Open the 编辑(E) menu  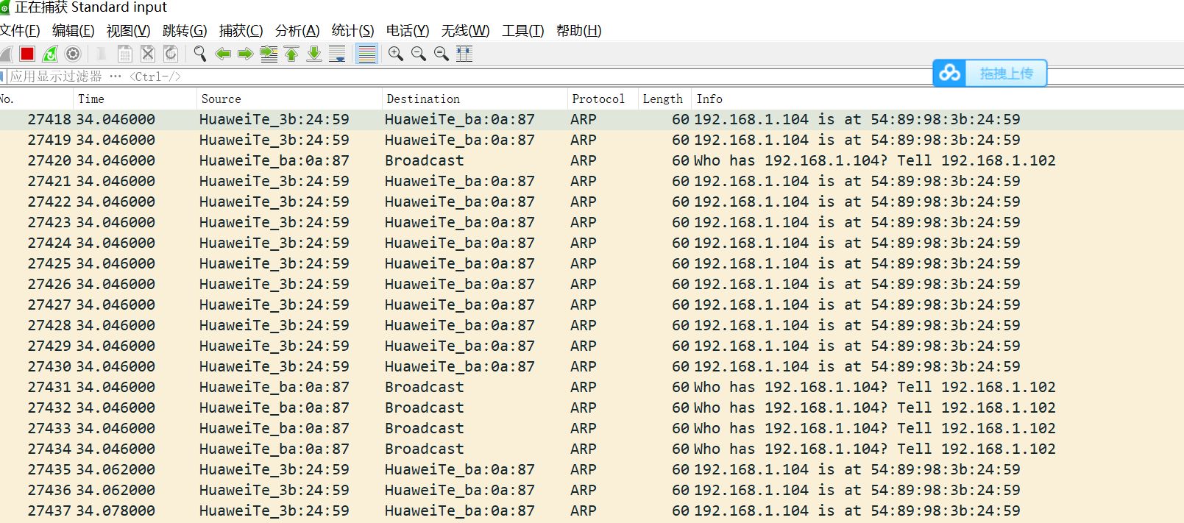pos(74,31)
